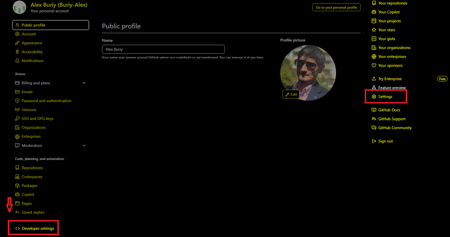Open Developer settings link
Image resolution: width=450 pixels, height=237 pixels.
(38, 228)
